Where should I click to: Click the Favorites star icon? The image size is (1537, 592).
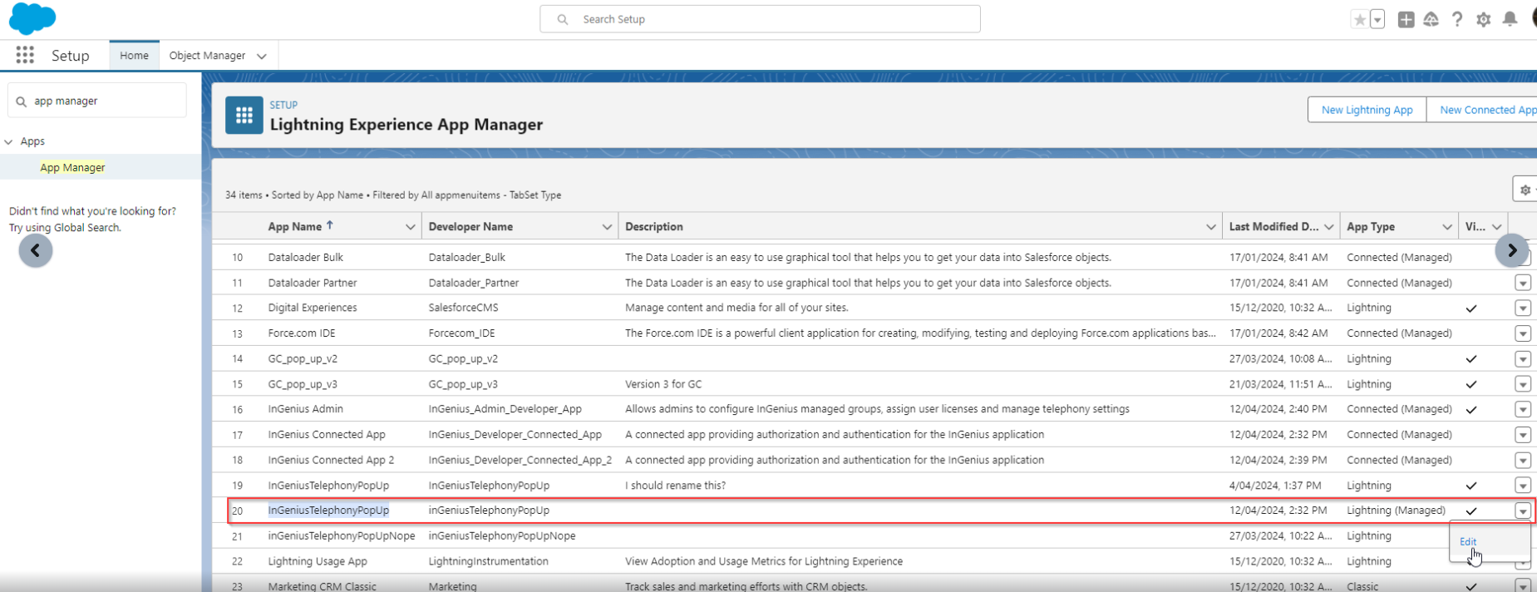1360,19
